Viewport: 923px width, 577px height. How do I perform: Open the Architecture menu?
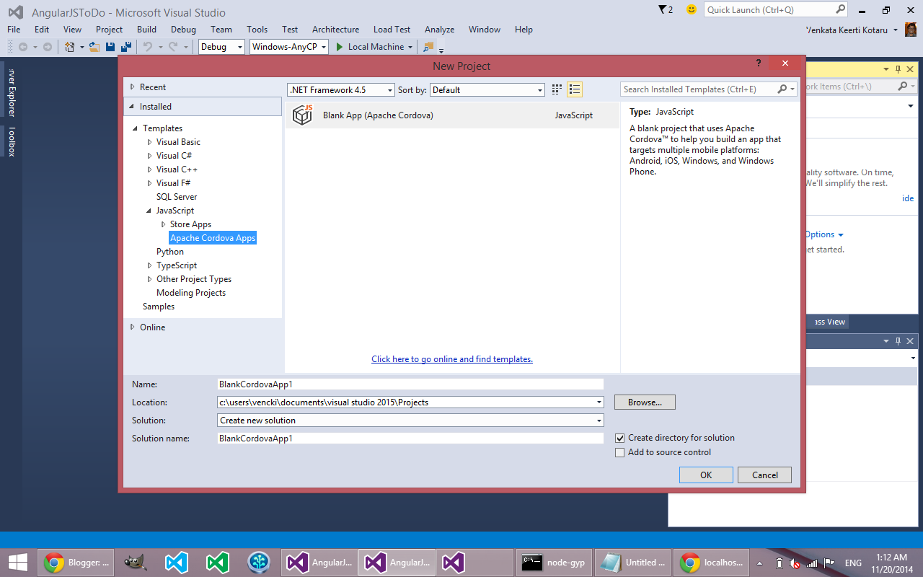click(x=335, y=30)
